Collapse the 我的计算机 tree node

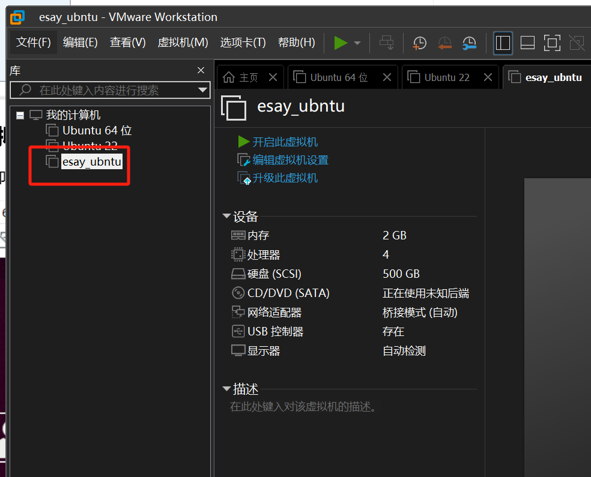tap(20, 115)
